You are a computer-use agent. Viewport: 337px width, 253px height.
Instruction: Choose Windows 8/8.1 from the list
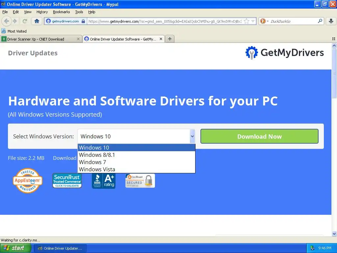(137, 155)
